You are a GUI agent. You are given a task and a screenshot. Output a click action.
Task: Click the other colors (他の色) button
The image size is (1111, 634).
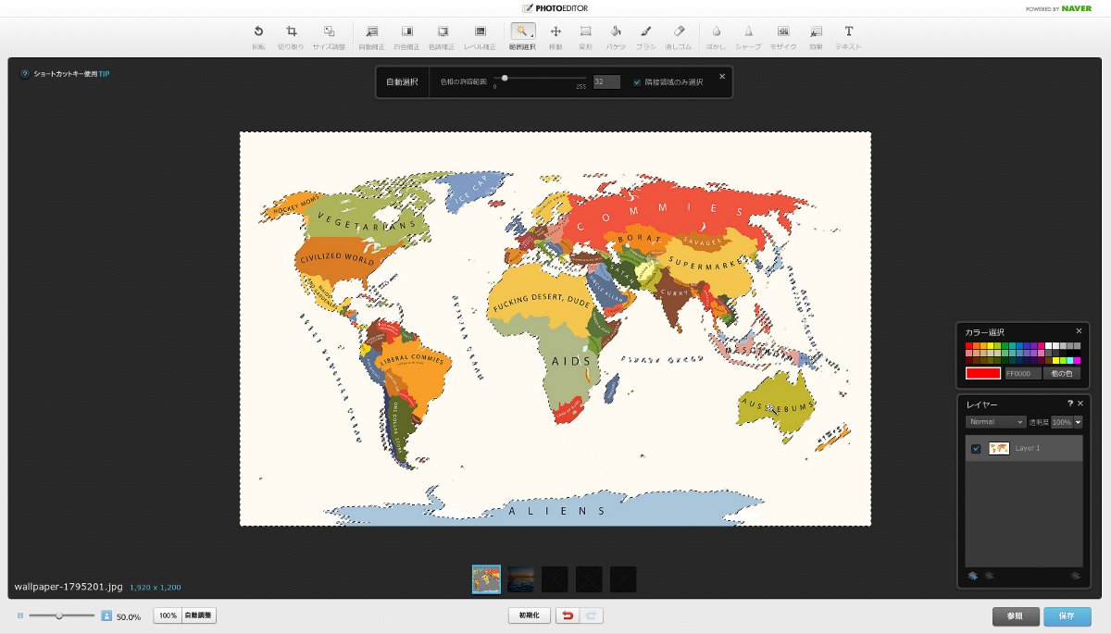[x=1062, y=373]
